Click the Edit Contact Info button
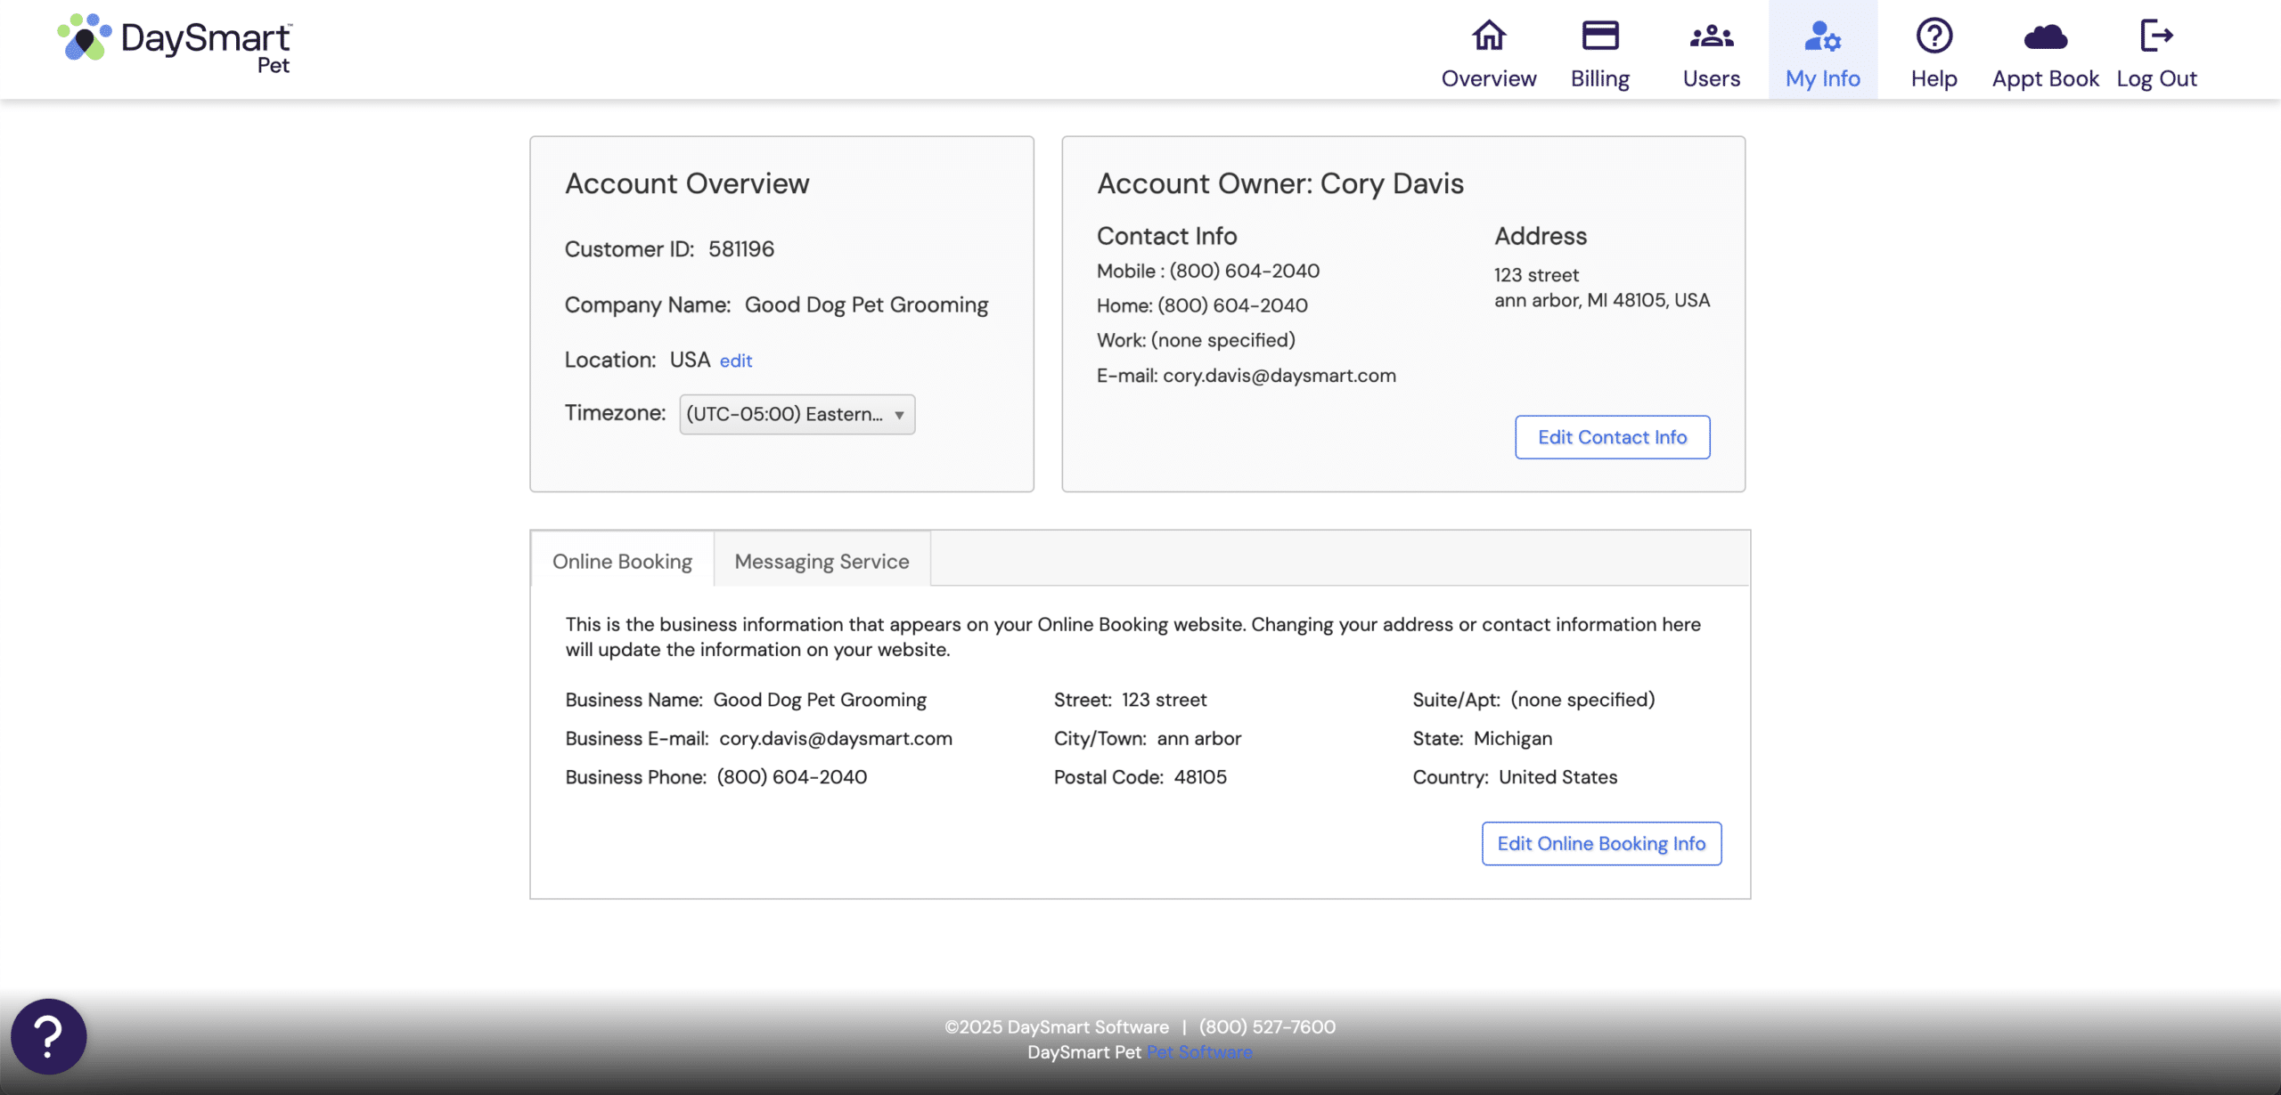2281x1095 pixels. 1613,437
